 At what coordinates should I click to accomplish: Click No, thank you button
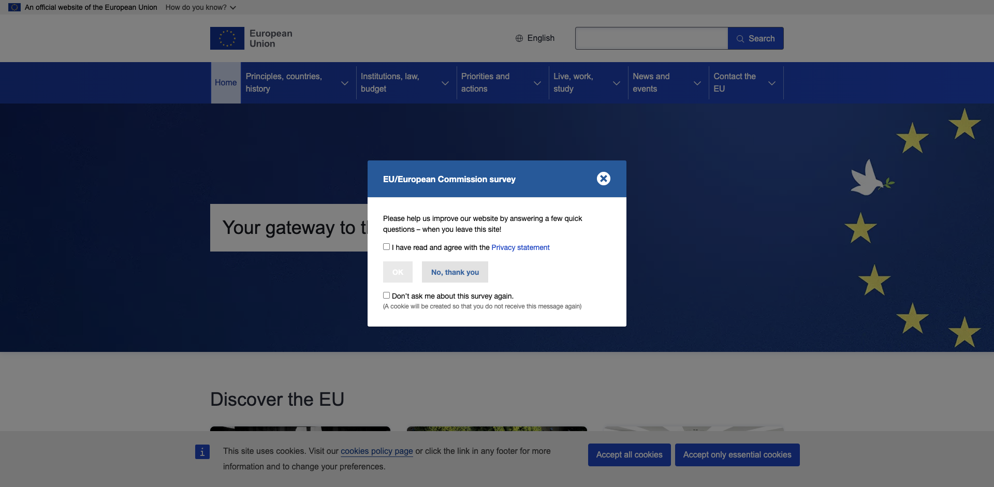tap(455, 272)
